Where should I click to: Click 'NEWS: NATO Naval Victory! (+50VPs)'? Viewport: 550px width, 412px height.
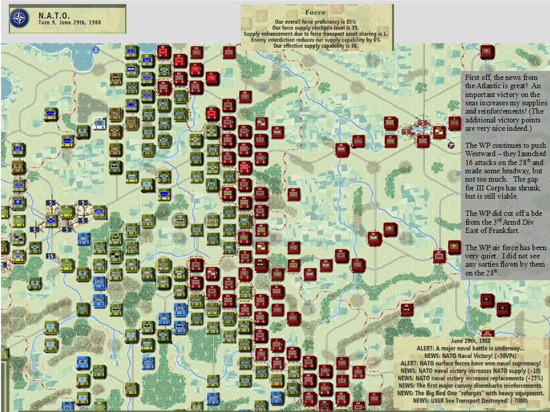pyautogui.click(x=470, y=356)
